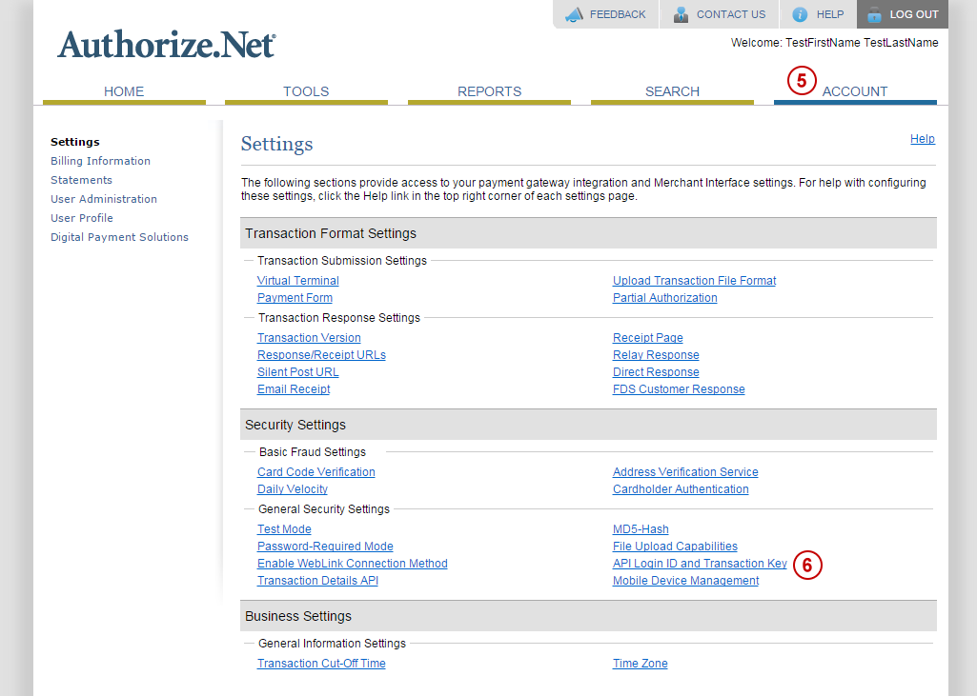The image size is (977, 696).
Task: Open the Partial Authorization link
Action: pos(664,298)
